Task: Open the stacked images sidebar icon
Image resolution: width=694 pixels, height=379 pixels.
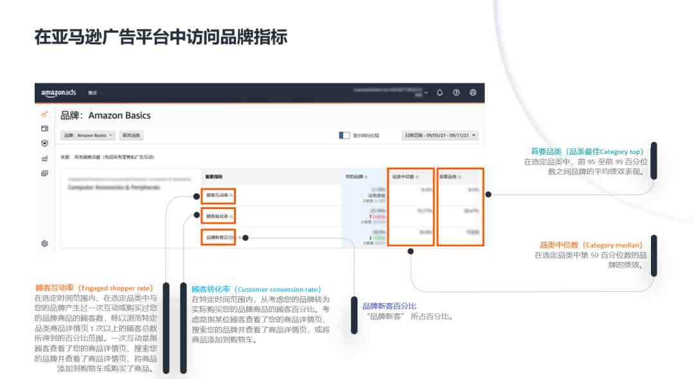Action: (x=44, y=173)
